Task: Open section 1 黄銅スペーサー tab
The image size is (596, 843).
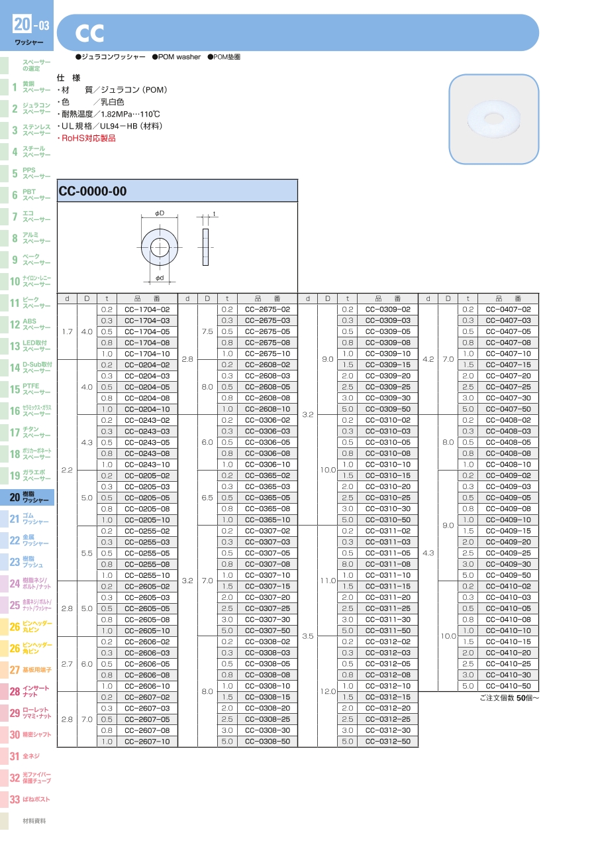Action: [27, 87]
